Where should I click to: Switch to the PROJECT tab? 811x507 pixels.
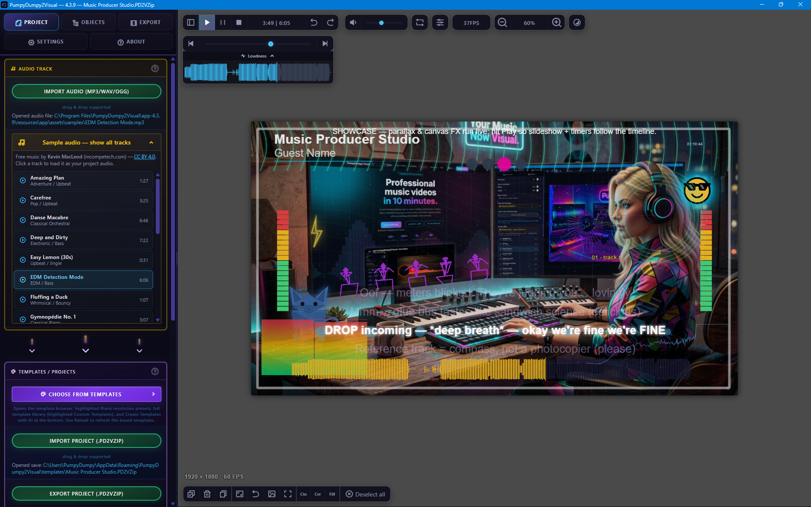coord(32,22)
